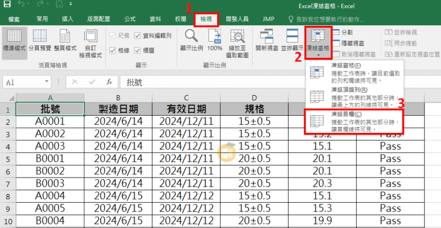441x228 pixels.
Task: Click 開新視窗
Action: [x=267, y=41]
